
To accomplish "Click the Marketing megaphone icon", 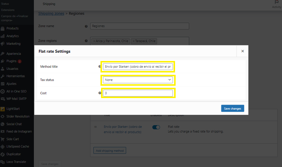I will [x=3, y=44].
